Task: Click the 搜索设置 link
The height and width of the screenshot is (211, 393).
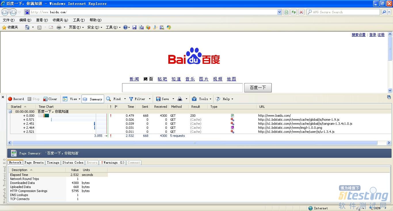Action: tap(358, 35)
